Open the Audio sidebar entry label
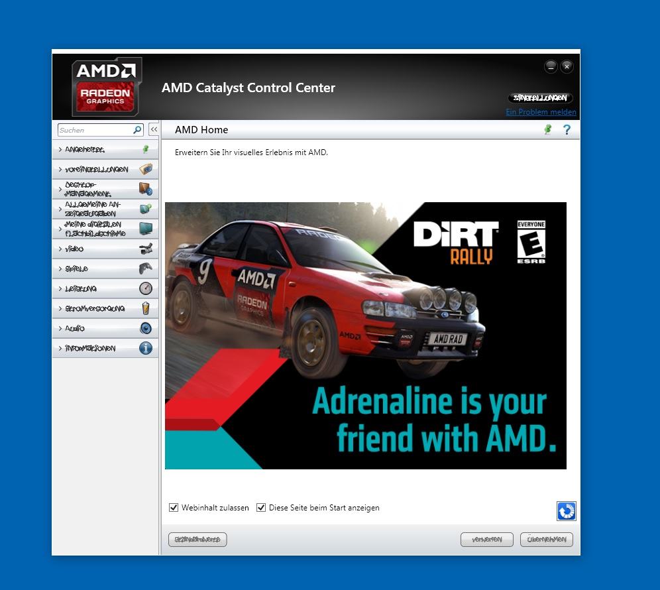This screenshot has width=660, height=590. [x=74, y=328]
